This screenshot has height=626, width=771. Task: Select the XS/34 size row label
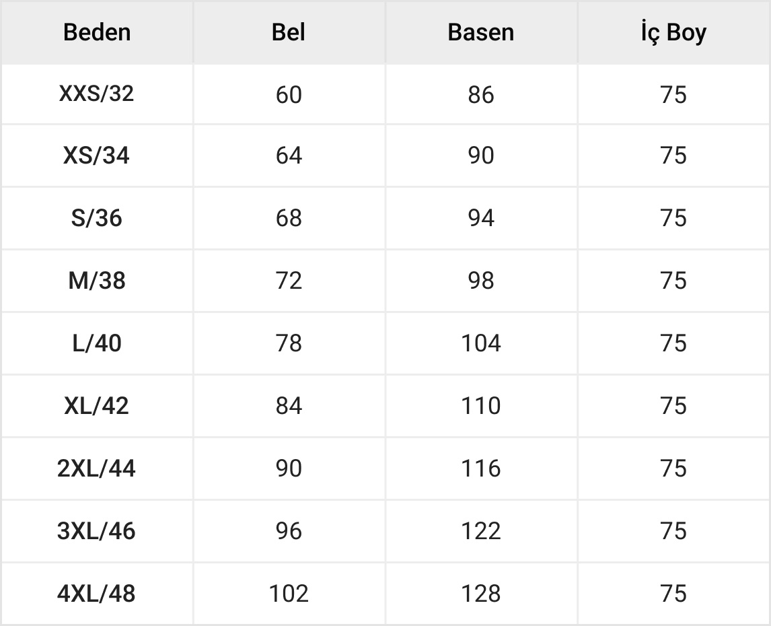(x=97, y=156)
